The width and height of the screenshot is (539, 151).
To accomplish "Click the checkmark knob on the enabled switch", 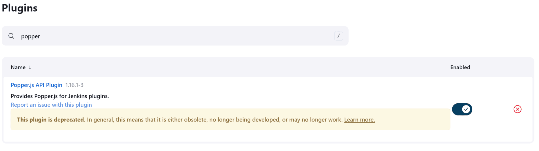I will coord(466,109).
